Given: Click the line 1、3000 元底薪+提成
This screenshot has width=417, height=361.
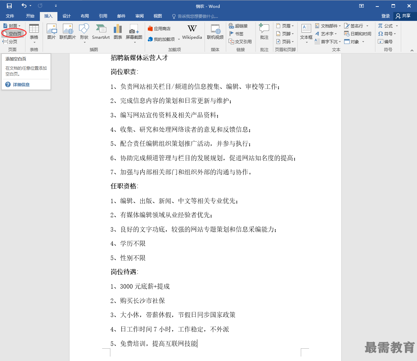Looking at the screenshot, I should click(140, 286).
